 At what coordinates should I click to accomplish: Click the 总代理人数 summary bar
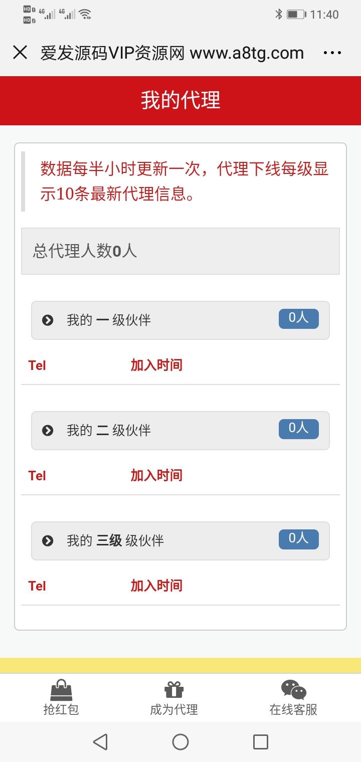click(x=180, y=251)
